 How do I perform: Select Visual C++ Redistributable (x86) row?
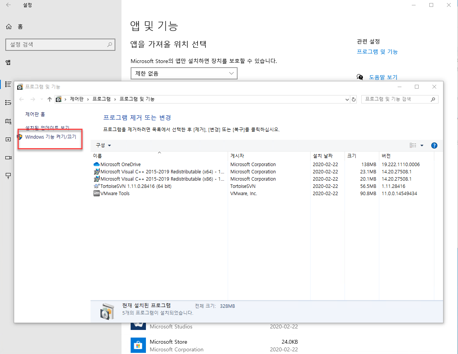[x=162, y=179]
